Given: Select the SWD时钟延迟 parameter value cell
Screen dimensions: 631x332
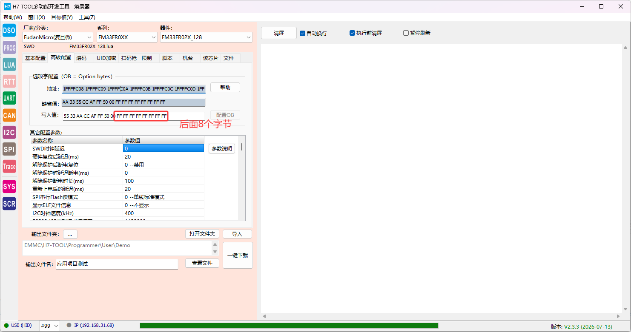Looking at the screenshot, I should (x=163, y=148).
